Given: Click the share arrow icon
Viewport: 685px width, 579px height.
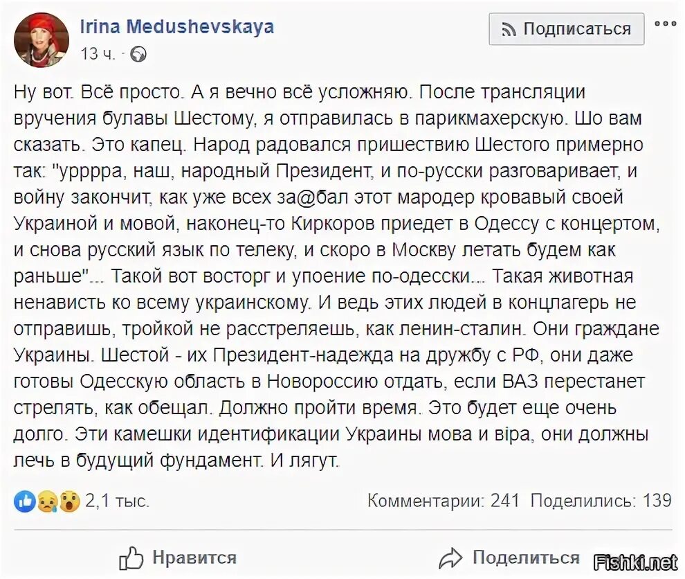Looking at the screenshot, I should coord(450,558).
